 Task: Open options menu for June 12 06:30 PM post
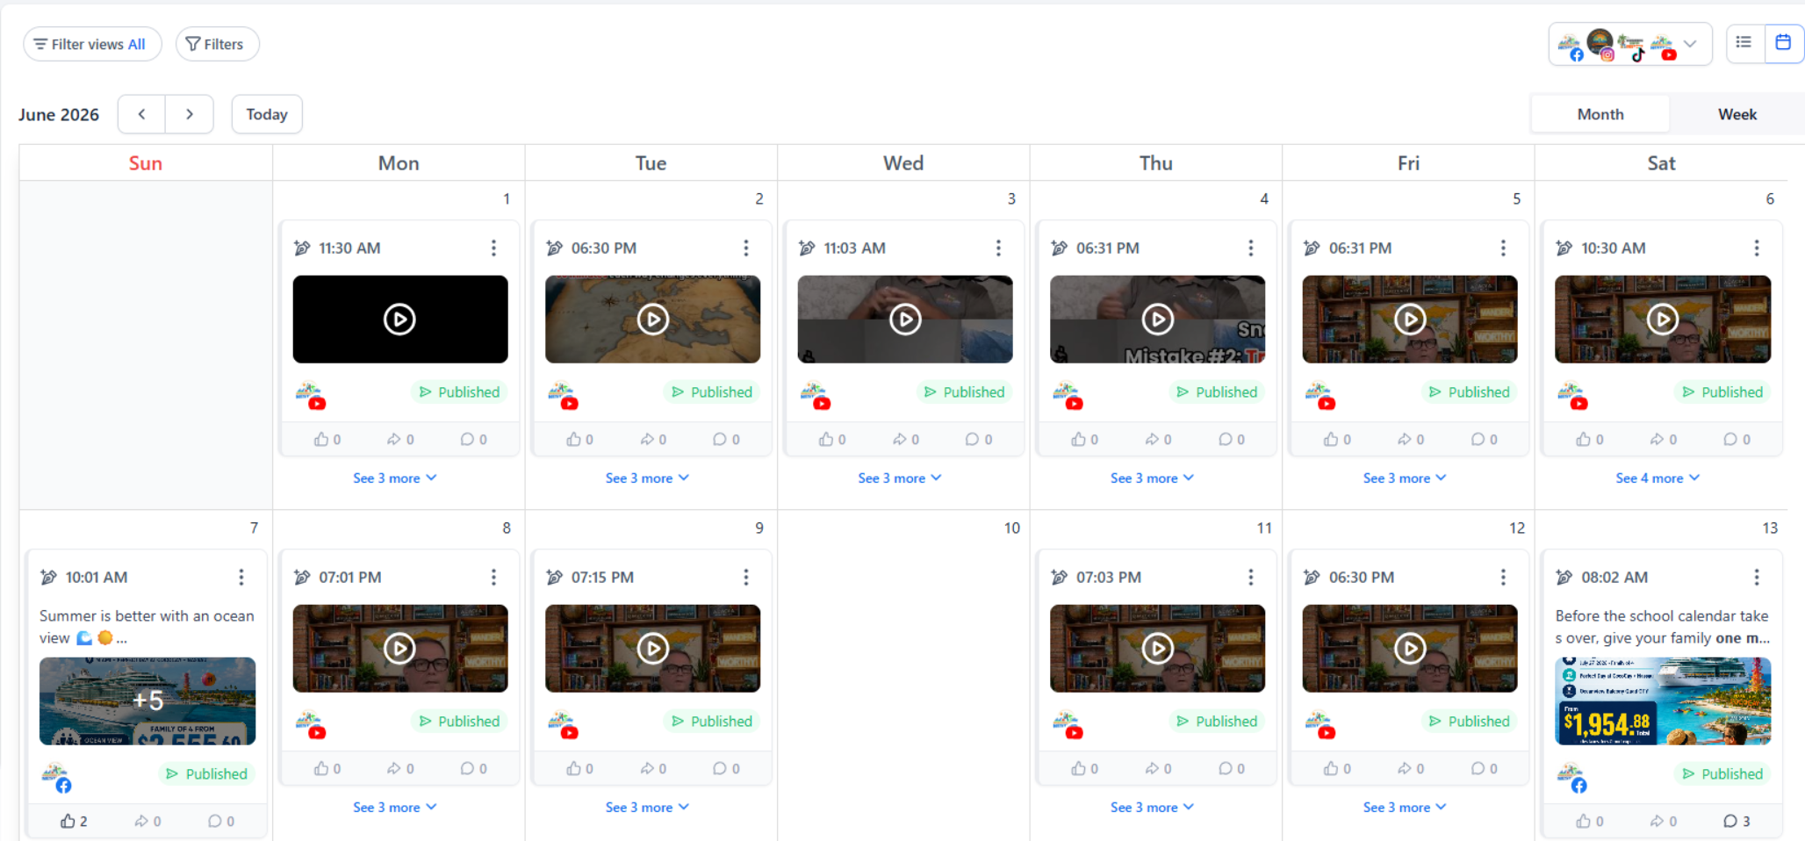pos(1503,578)
